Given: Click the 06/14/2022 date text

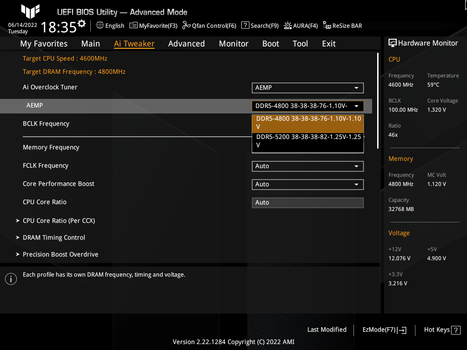Looking at the screenshot, I should 23,25.
